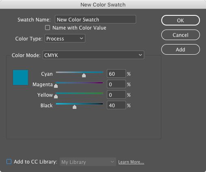The image size is (206, 172).
Task: Click the Magenta slider handle
Action: click(56, 86)
